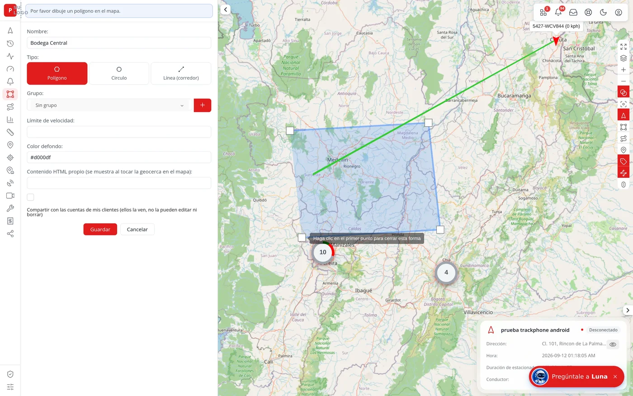Screen dimensions: 633x396
Task: Open the user account profile icon
Action: 619,12
